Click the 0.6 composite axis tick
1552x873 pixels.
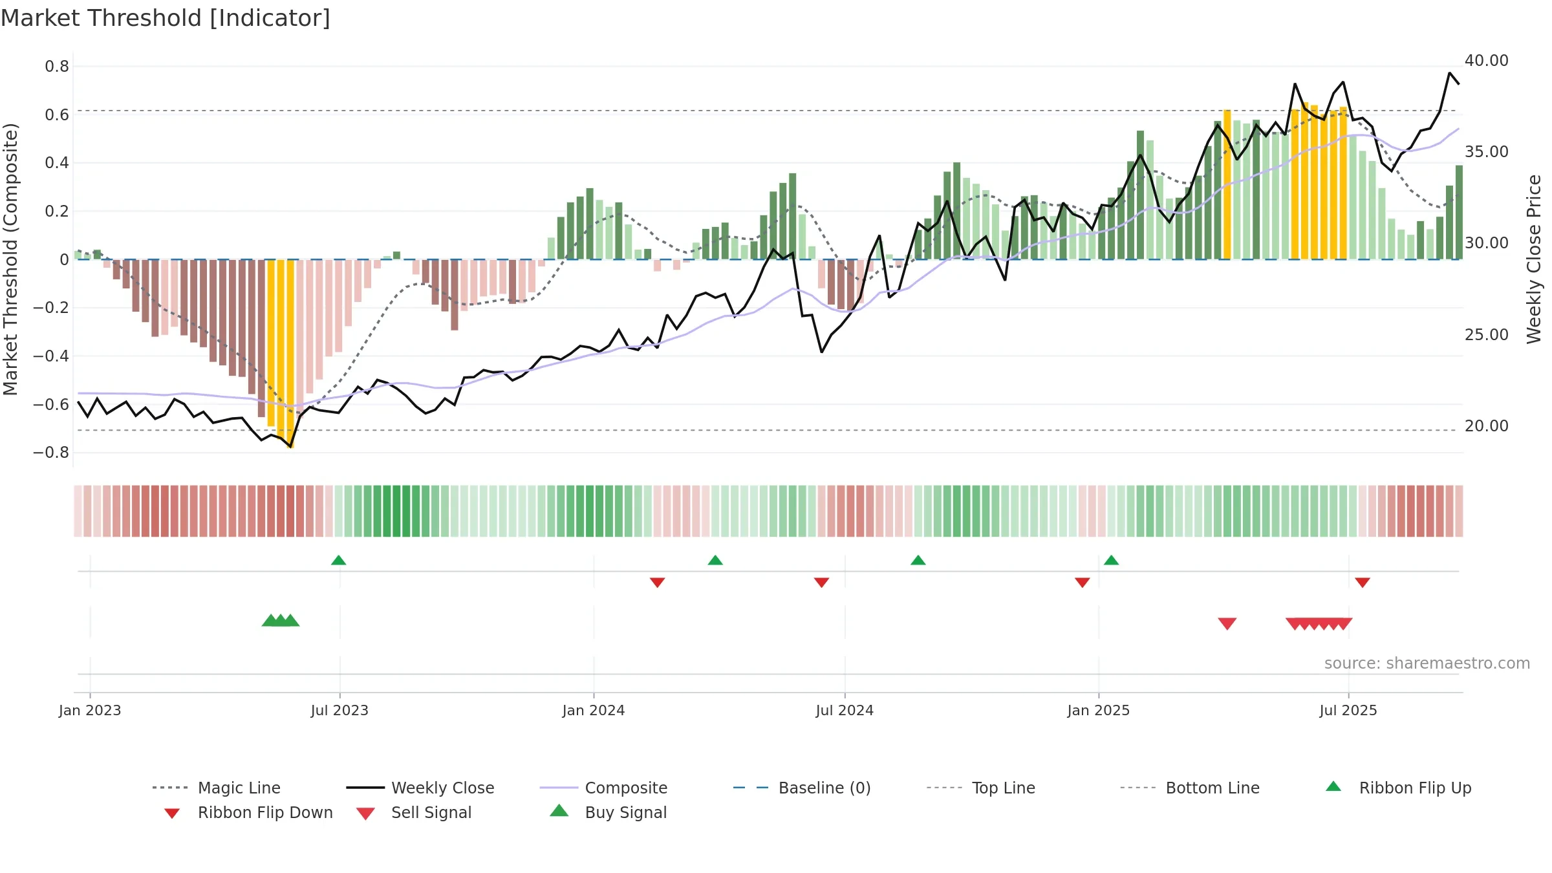tap(57, 115)
